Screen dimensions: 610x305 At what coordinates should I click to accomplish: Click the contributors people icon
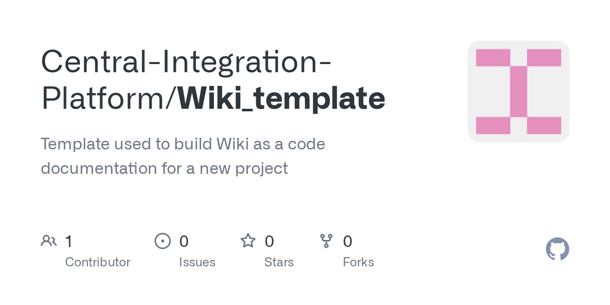(48, 241)
